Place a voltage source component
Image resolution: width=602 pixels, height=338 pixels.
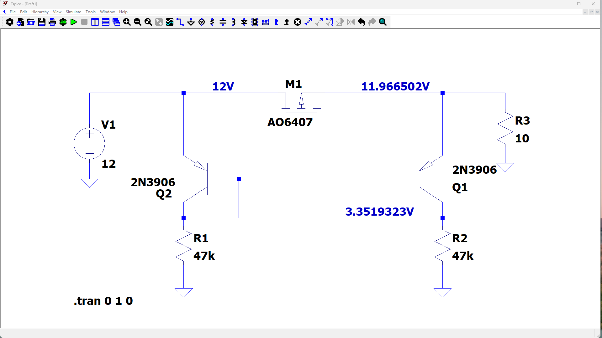pyautogui.click(x=202, y=22)
